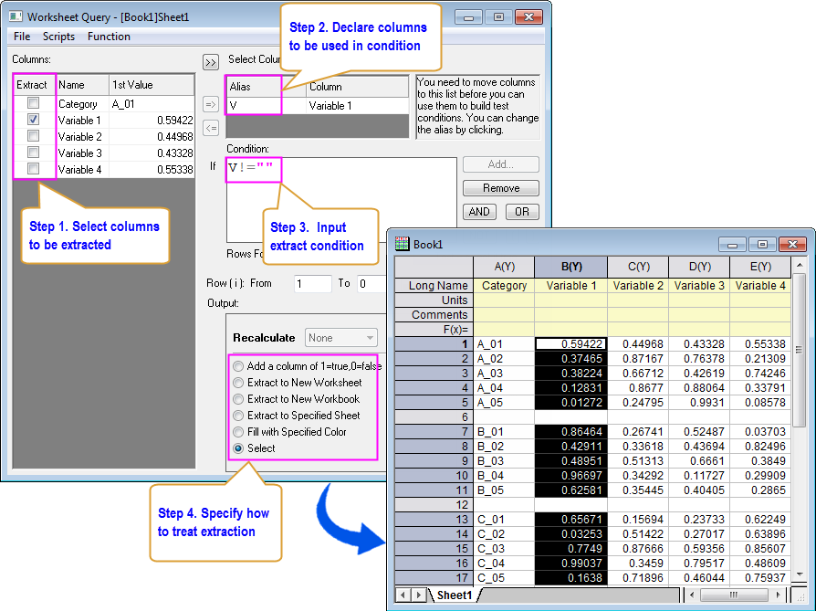The height and width of the screenshot is (611, 816).
Task: Click the sheet tab scroll-right arrow in Book1
Action: 418,595
